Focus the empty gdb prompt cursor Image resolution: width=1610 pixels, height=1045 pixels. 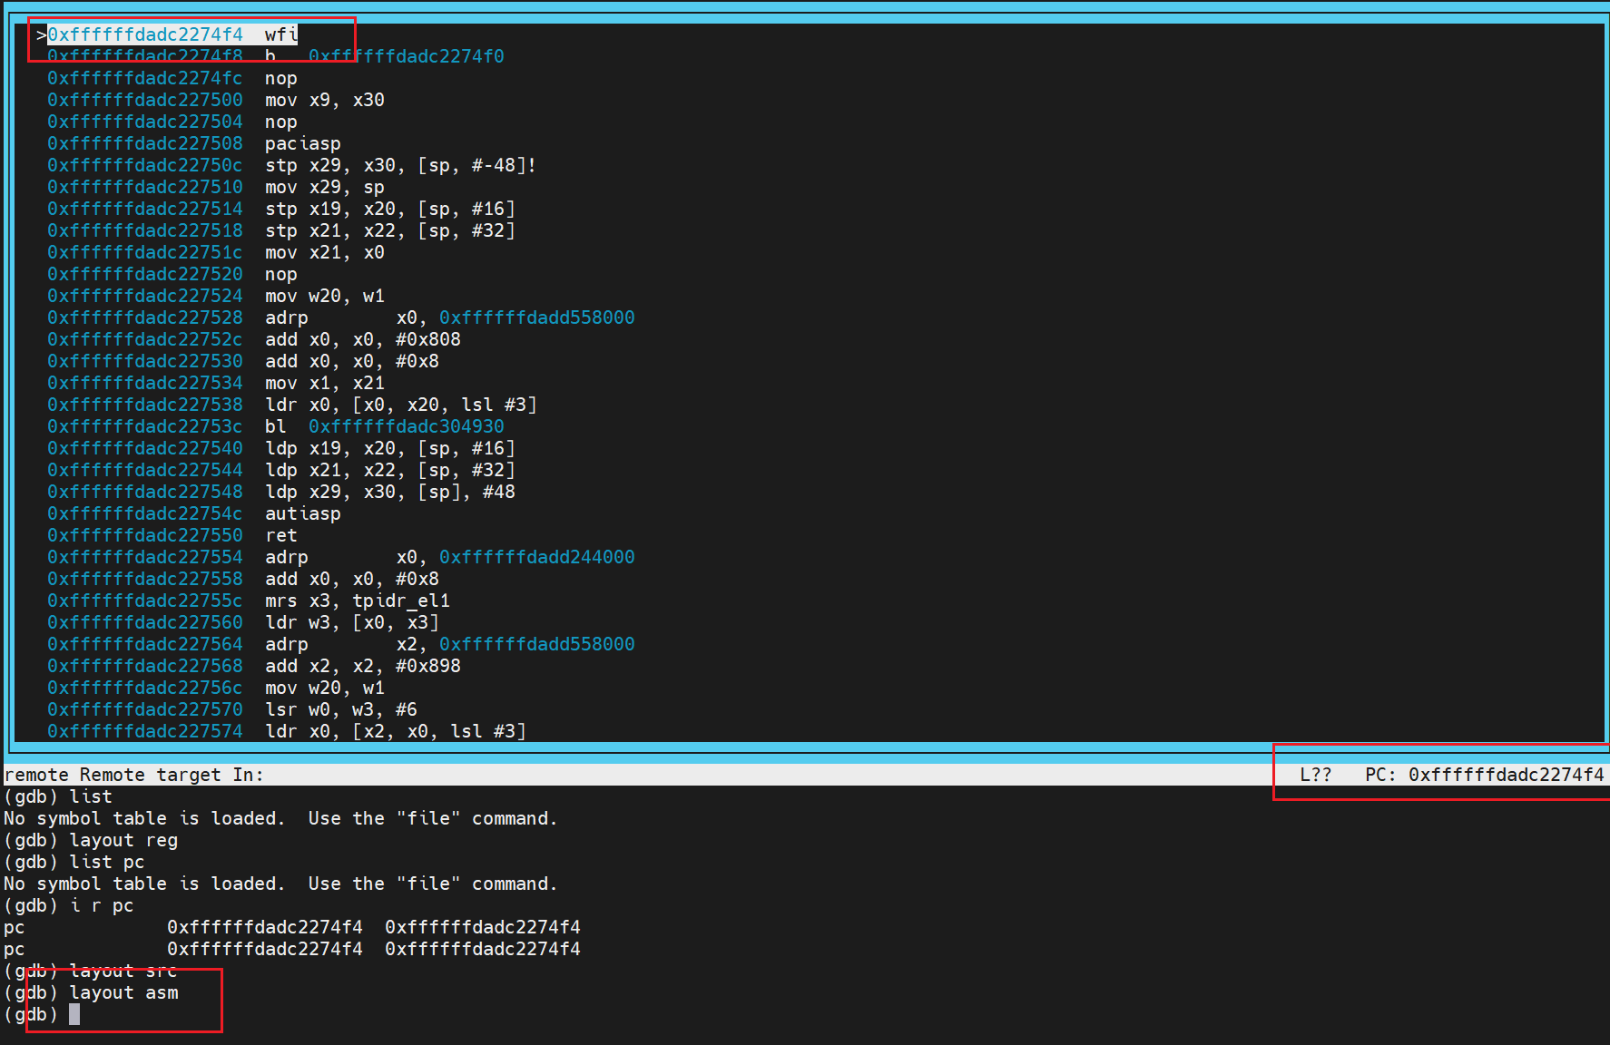[74, 1014]
